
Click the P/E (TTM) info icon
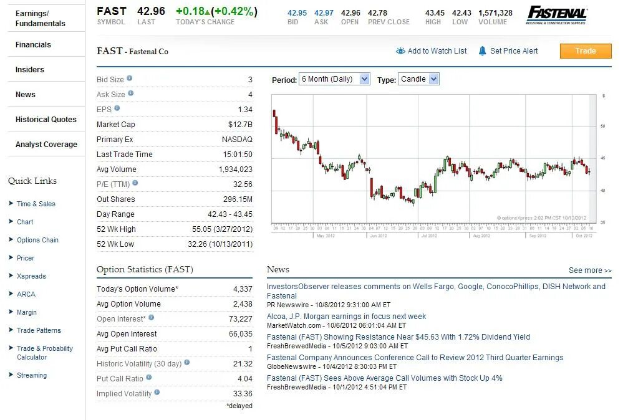[x=135, y=183]
